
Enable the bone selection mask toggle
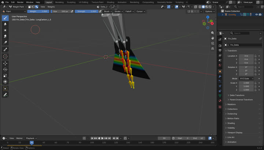point(37,7)
